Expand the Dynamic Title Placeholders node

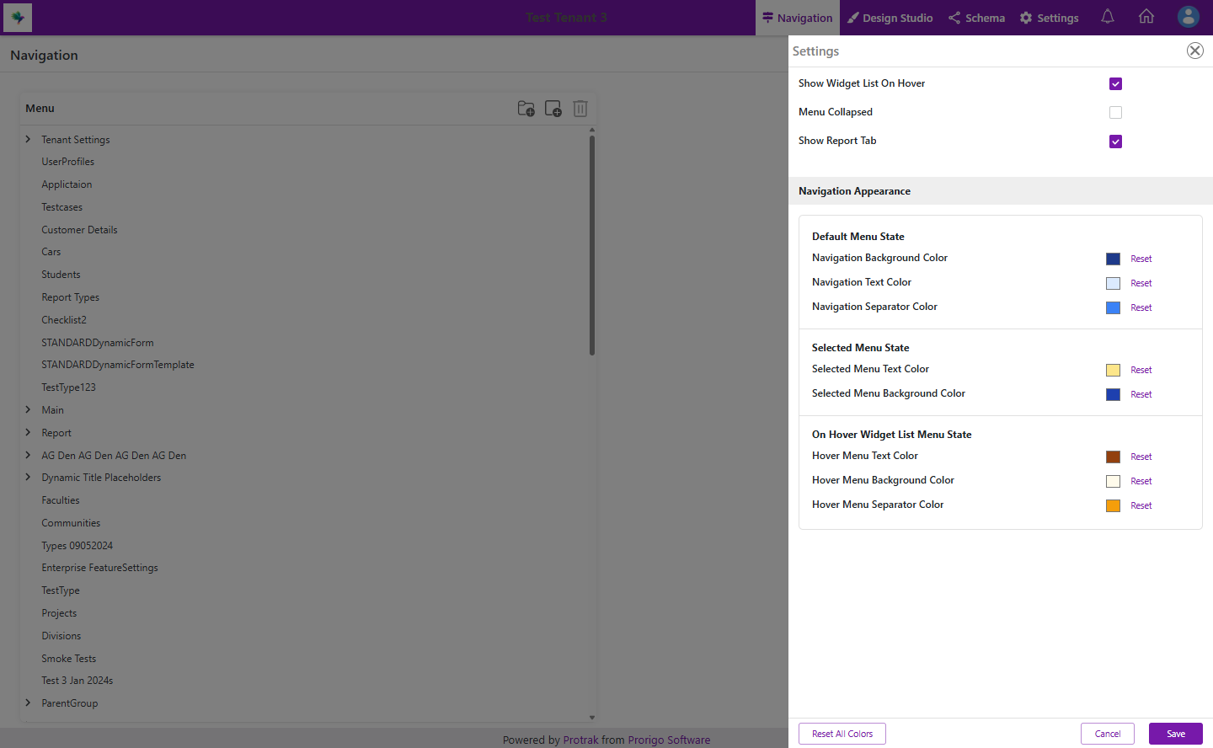tap(28, 477)
